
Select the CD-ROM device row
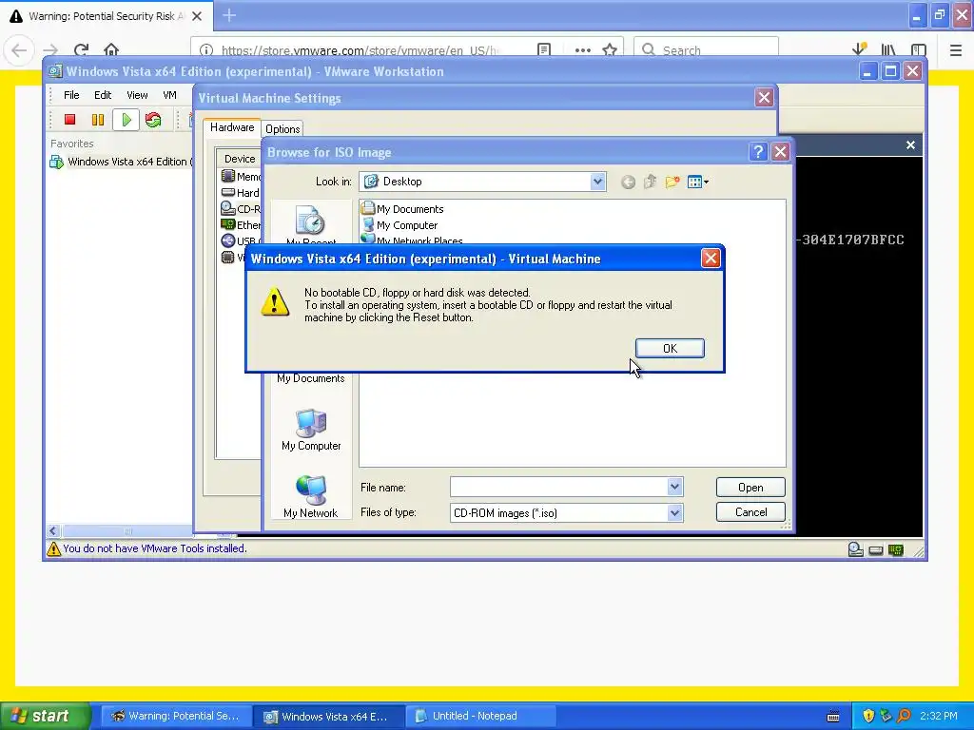pos(241,208)
